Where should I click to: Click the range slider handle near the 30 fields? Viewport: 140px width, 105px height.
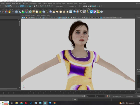pos(85,96)
